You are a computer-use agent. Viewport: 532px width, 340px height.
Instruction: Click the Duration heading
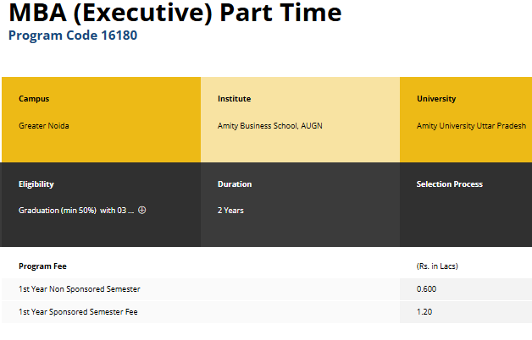pos(235,184)
